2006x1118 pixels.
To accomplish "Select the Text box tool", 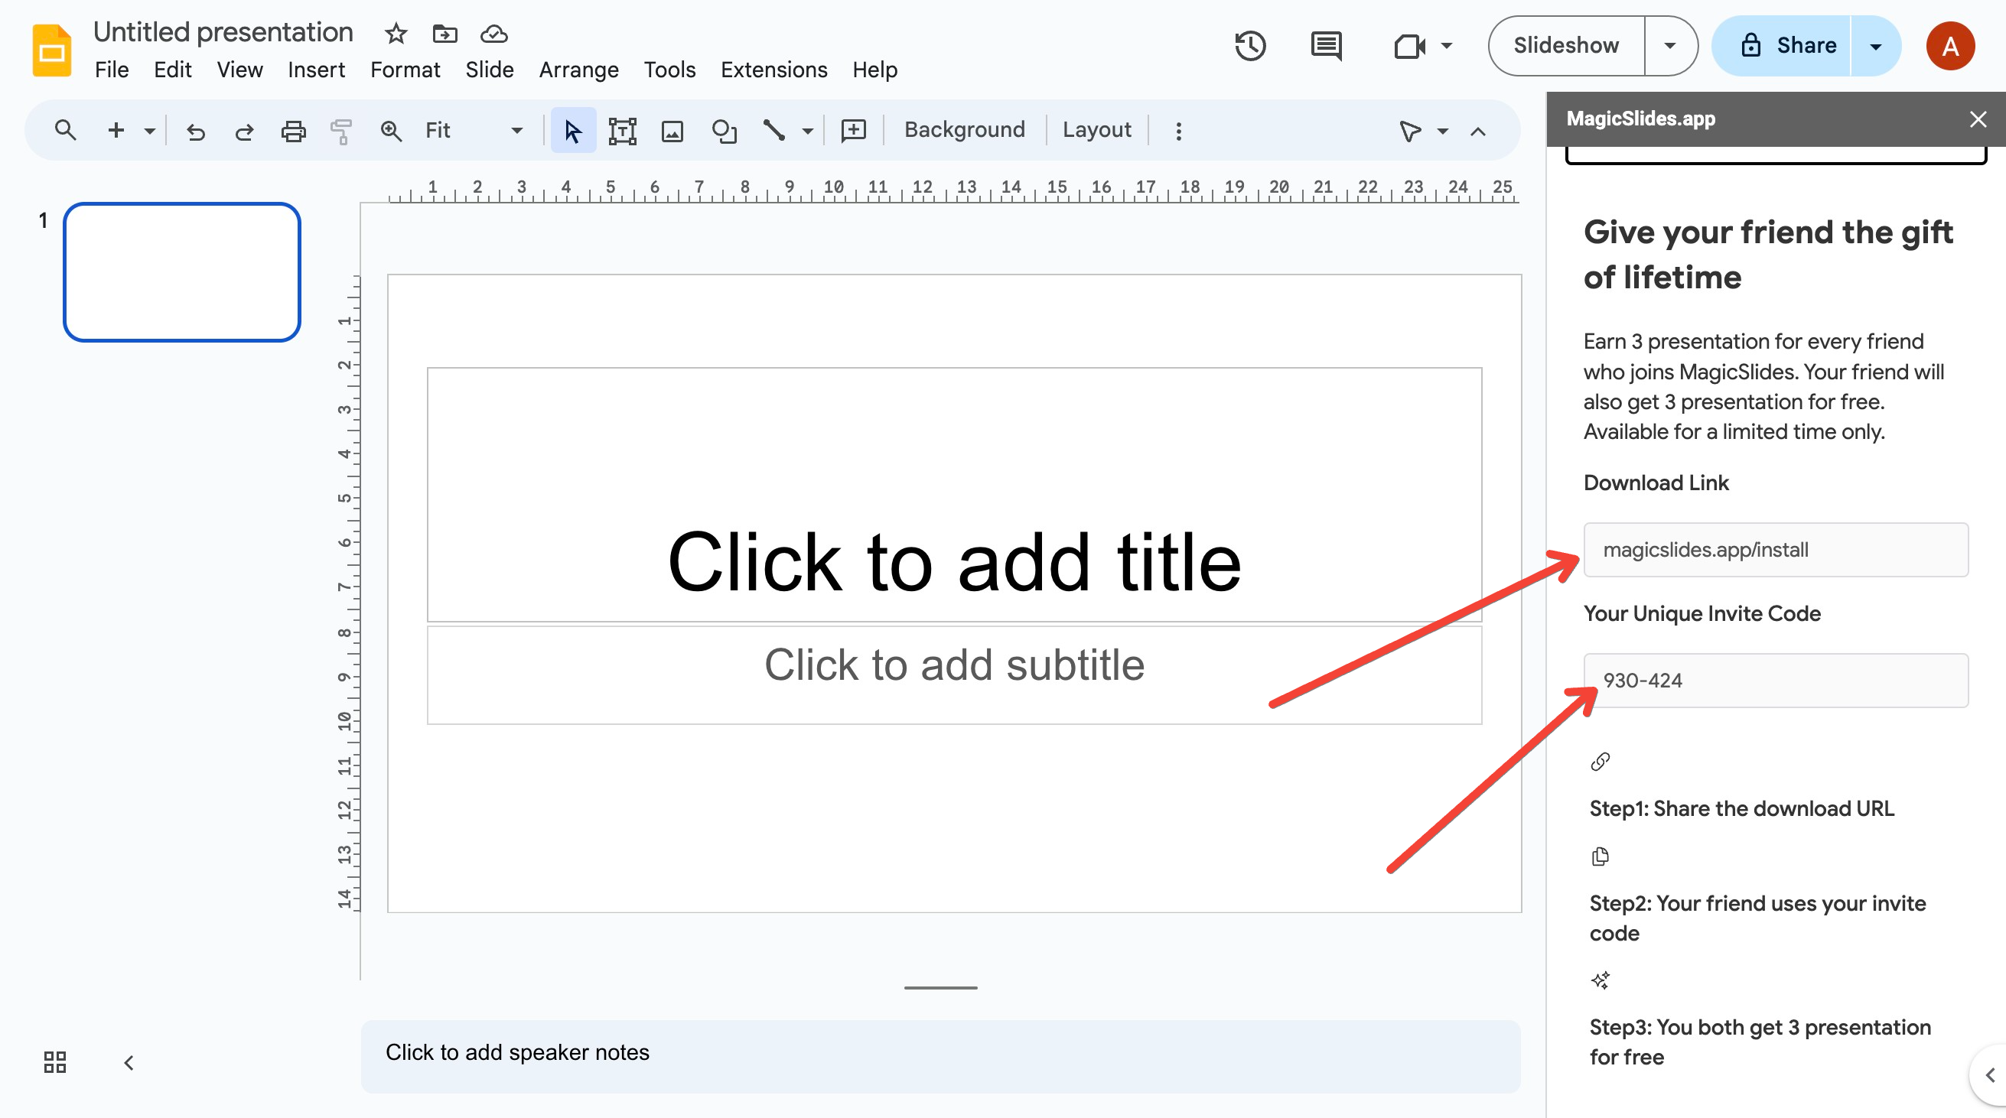I will click(x=622, y=131).
